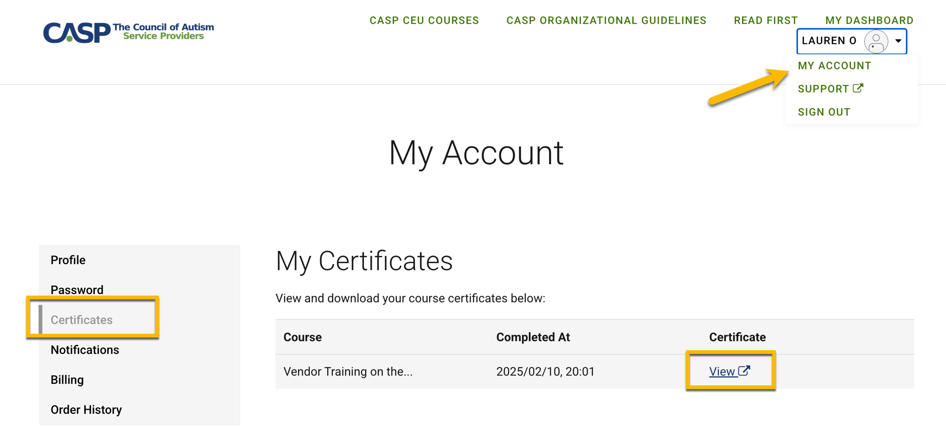Open the account menu caret arrow
Viewport: 946px width, 434px height.
click(897, 41)
